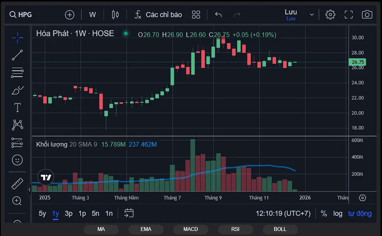
Task: Add a symbol to compare with plus icon
Action: [x=69, y=15]
